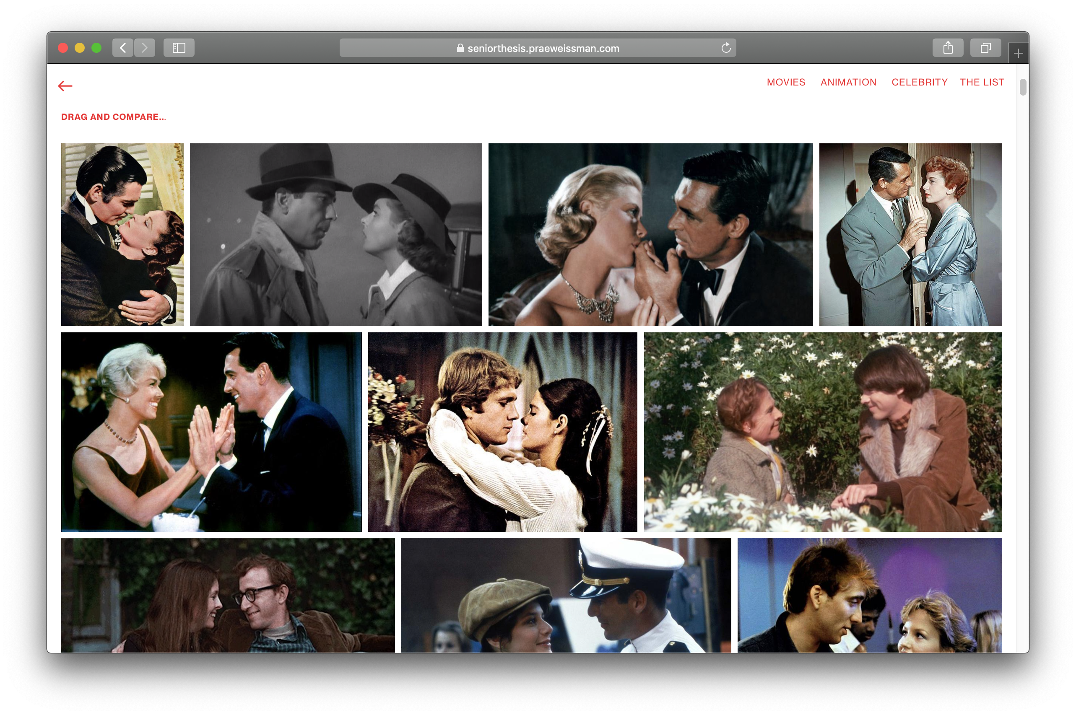
Task: Toggle the Safari sidebar icon
Action: coord(179,48)
